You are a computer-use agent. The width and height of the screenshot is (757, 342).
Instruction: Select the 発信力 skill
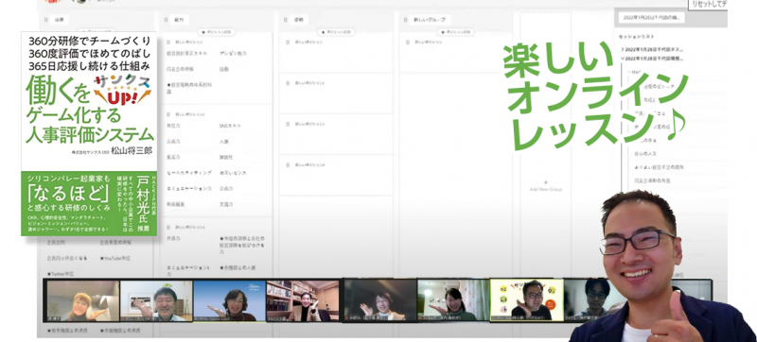[173, 126]
